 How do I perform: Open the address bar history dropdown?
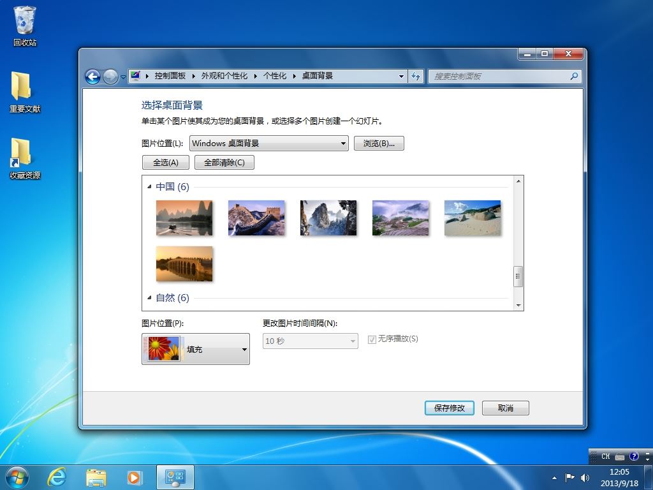coord(401,77)
